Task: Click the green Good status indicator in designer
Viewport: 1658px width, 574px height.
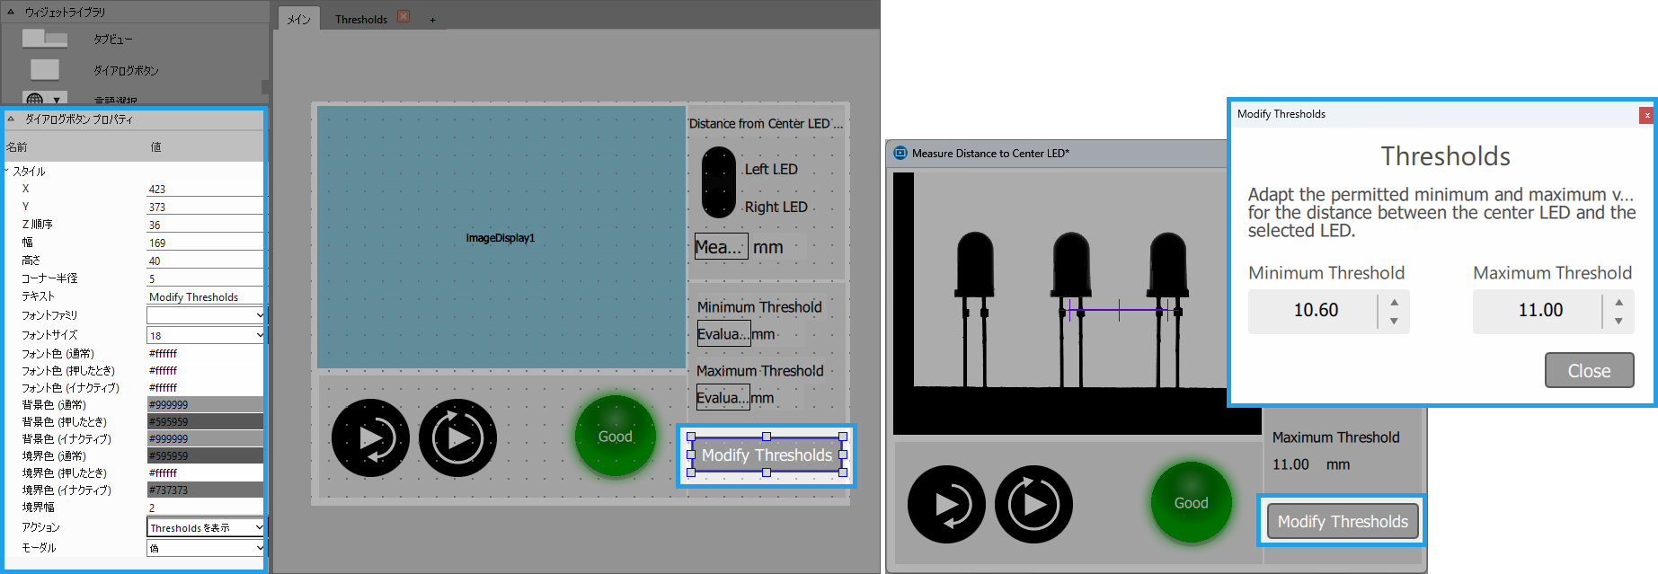Action: tap(616, 437)
